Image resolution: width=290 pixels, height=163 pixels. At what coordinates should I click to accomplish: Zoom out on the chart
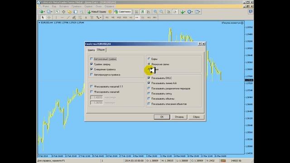point(161,12)
